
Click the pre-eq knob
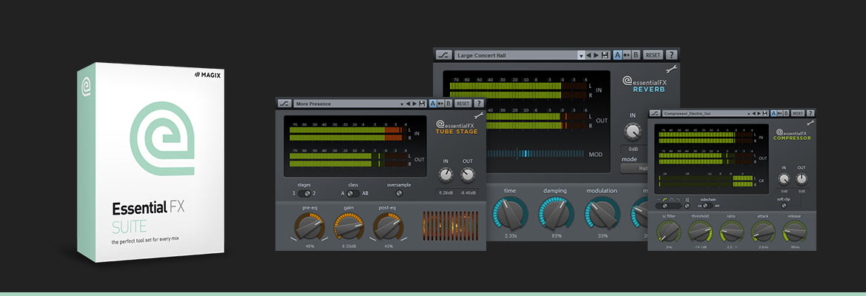[309, 226]
